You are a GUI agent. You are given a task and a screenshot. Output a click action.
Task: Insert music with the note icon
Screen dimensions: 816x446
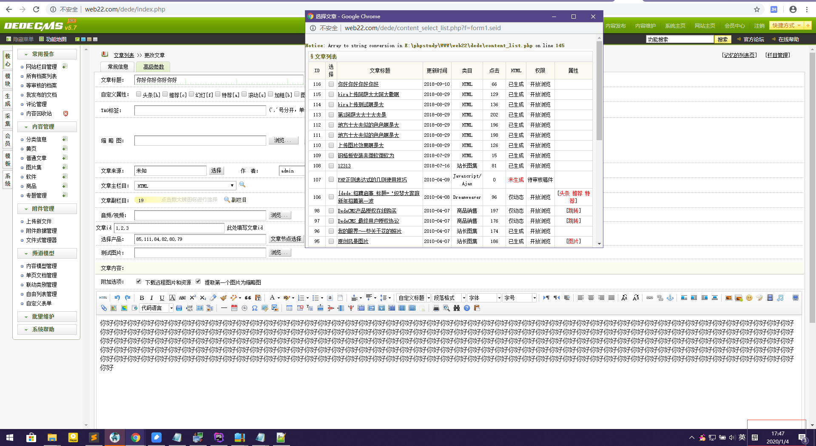780,298
